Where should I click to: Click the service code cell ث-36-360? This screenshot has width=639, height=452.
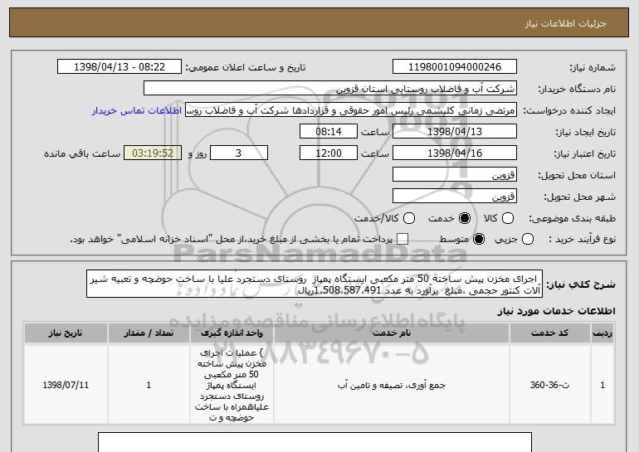coord(549,385)
